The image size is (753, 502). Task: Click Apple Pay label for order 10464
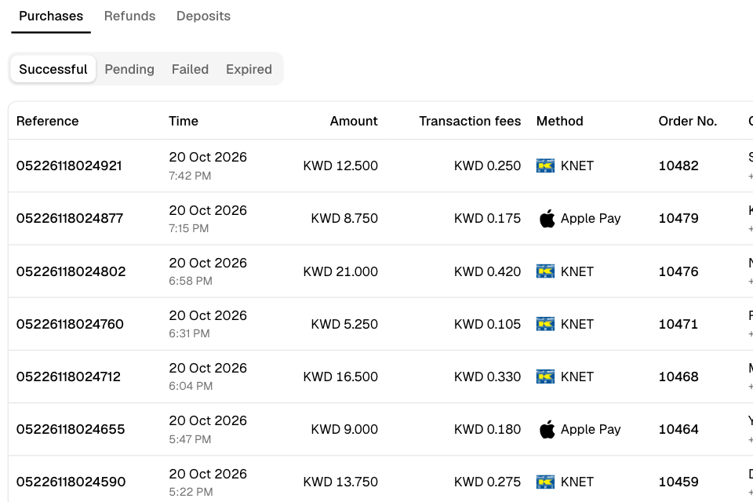click(591, 430)
